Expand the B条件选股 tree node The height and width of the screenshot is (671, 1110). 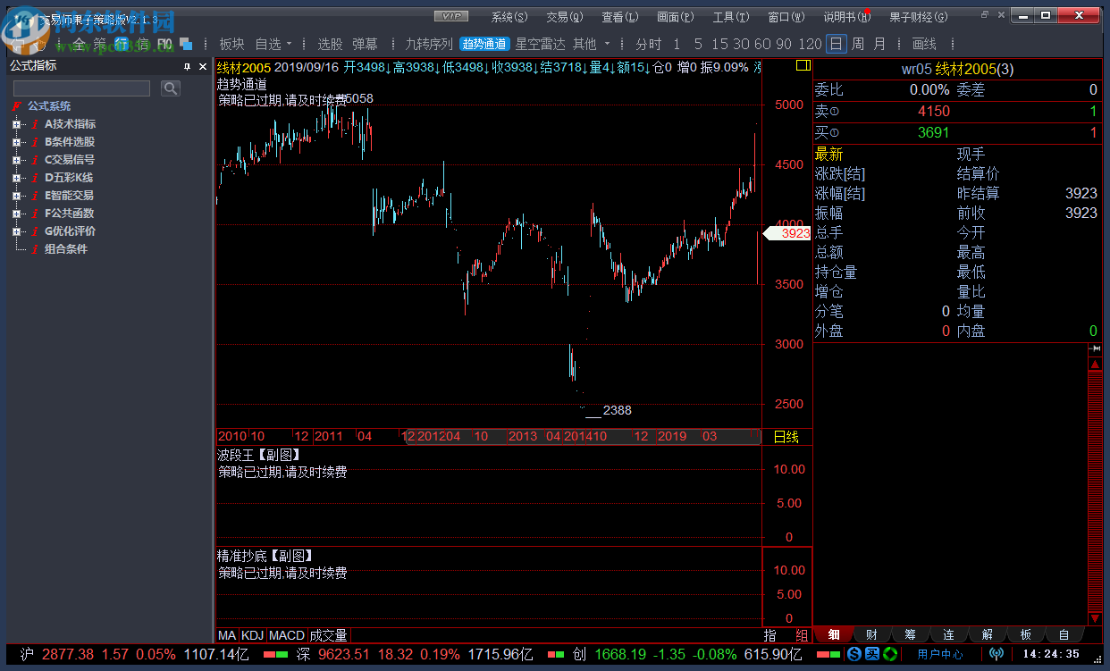[16, 142]
